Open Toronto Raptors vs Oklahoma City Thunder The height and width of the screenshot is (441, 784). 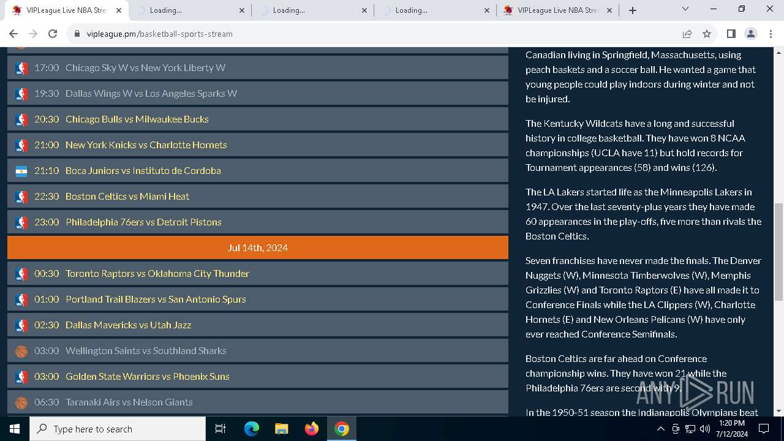coord(258,274)
